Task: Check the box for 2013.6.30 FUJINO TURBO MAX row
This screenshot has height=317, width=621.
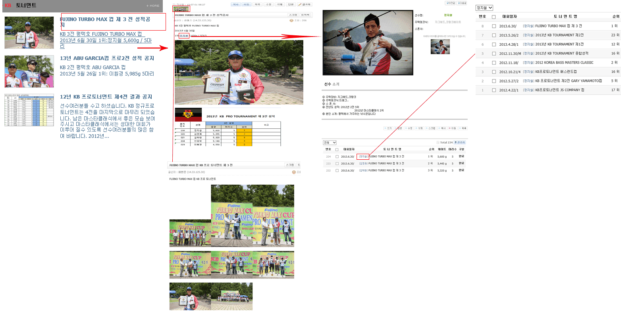Action: click(x=494, y=26)
